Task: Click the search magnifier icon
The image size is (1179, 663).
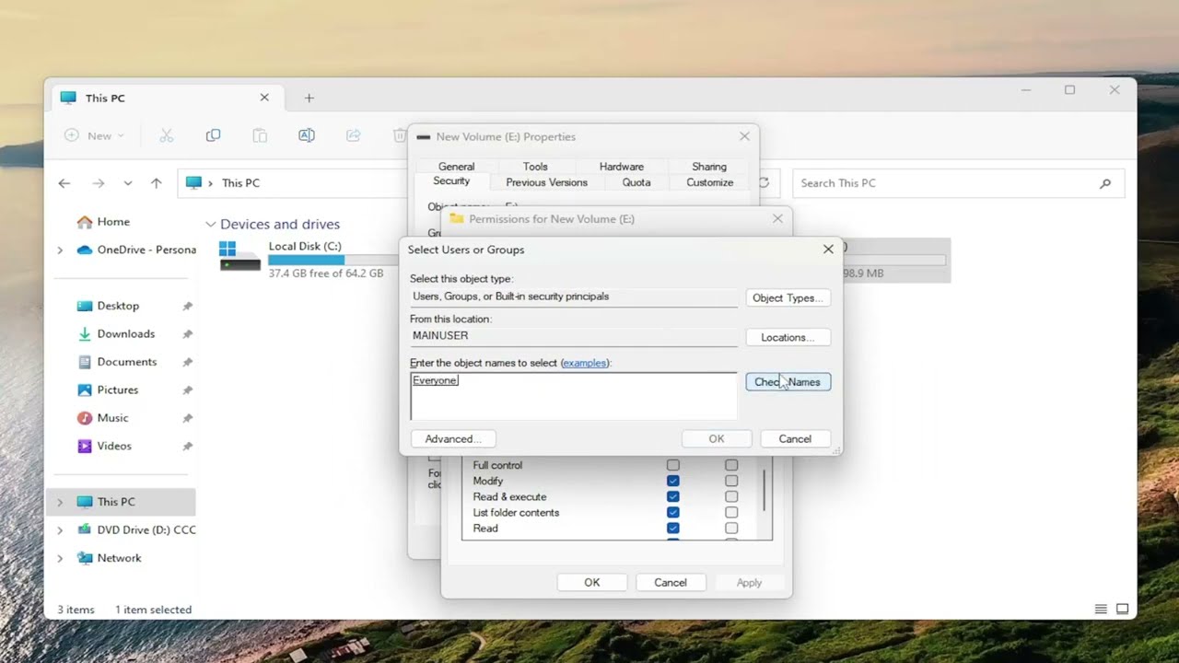Action: [x=1105, y=183]
